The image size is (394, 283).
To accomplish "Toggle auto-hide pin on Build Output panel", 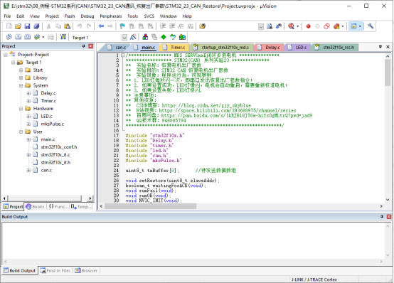I will coord(382,217).
